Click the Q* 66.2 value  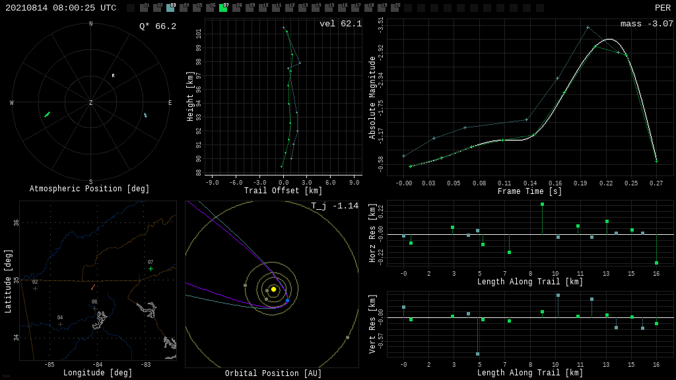coord(157,26)
